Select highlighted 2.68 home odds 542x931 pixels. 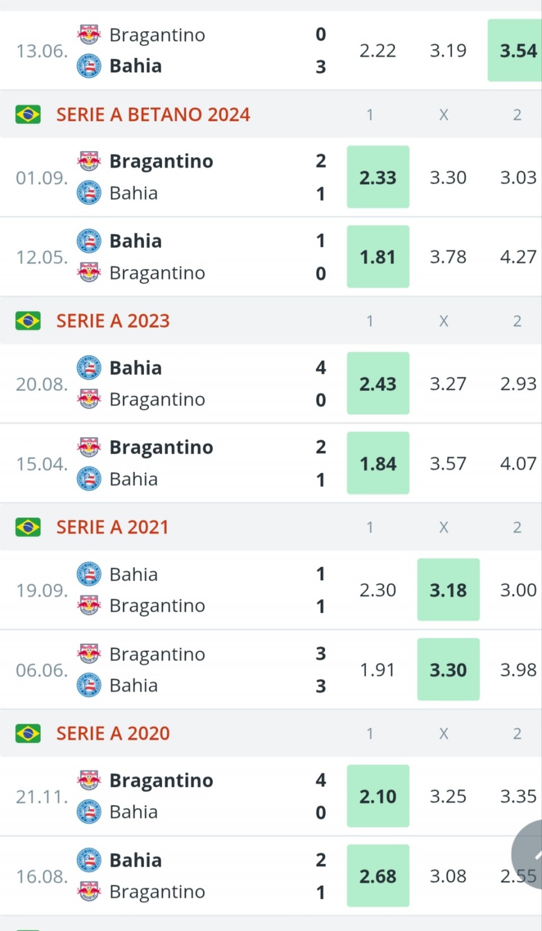pos(378,876)
